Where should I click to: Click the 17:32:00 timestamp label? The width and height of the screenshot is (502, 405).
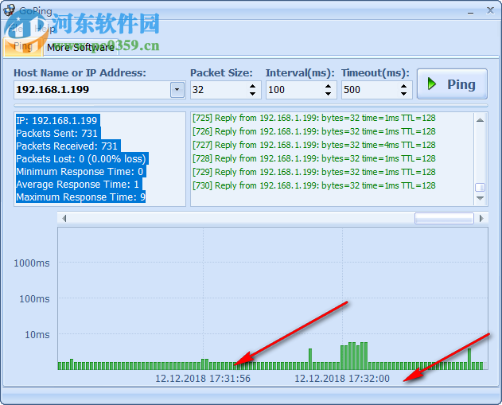(342, 379)
